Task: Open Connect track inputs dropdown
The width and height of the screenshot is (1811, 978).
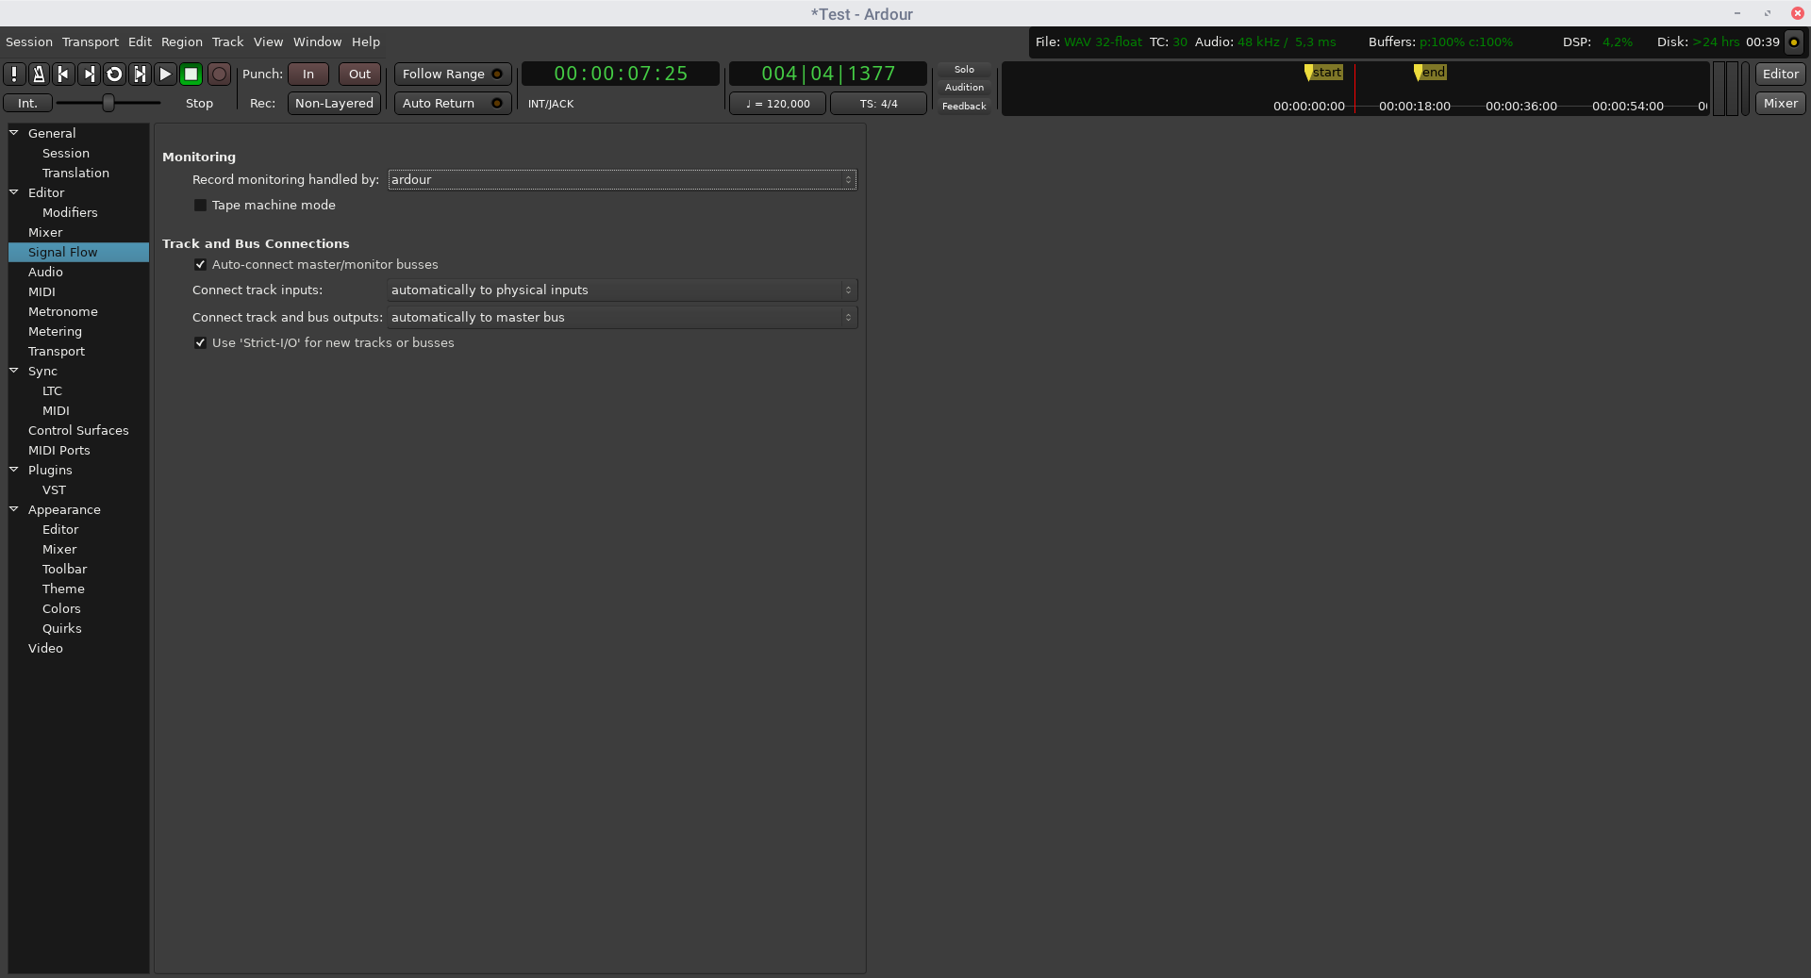Action: click(623, 290)
